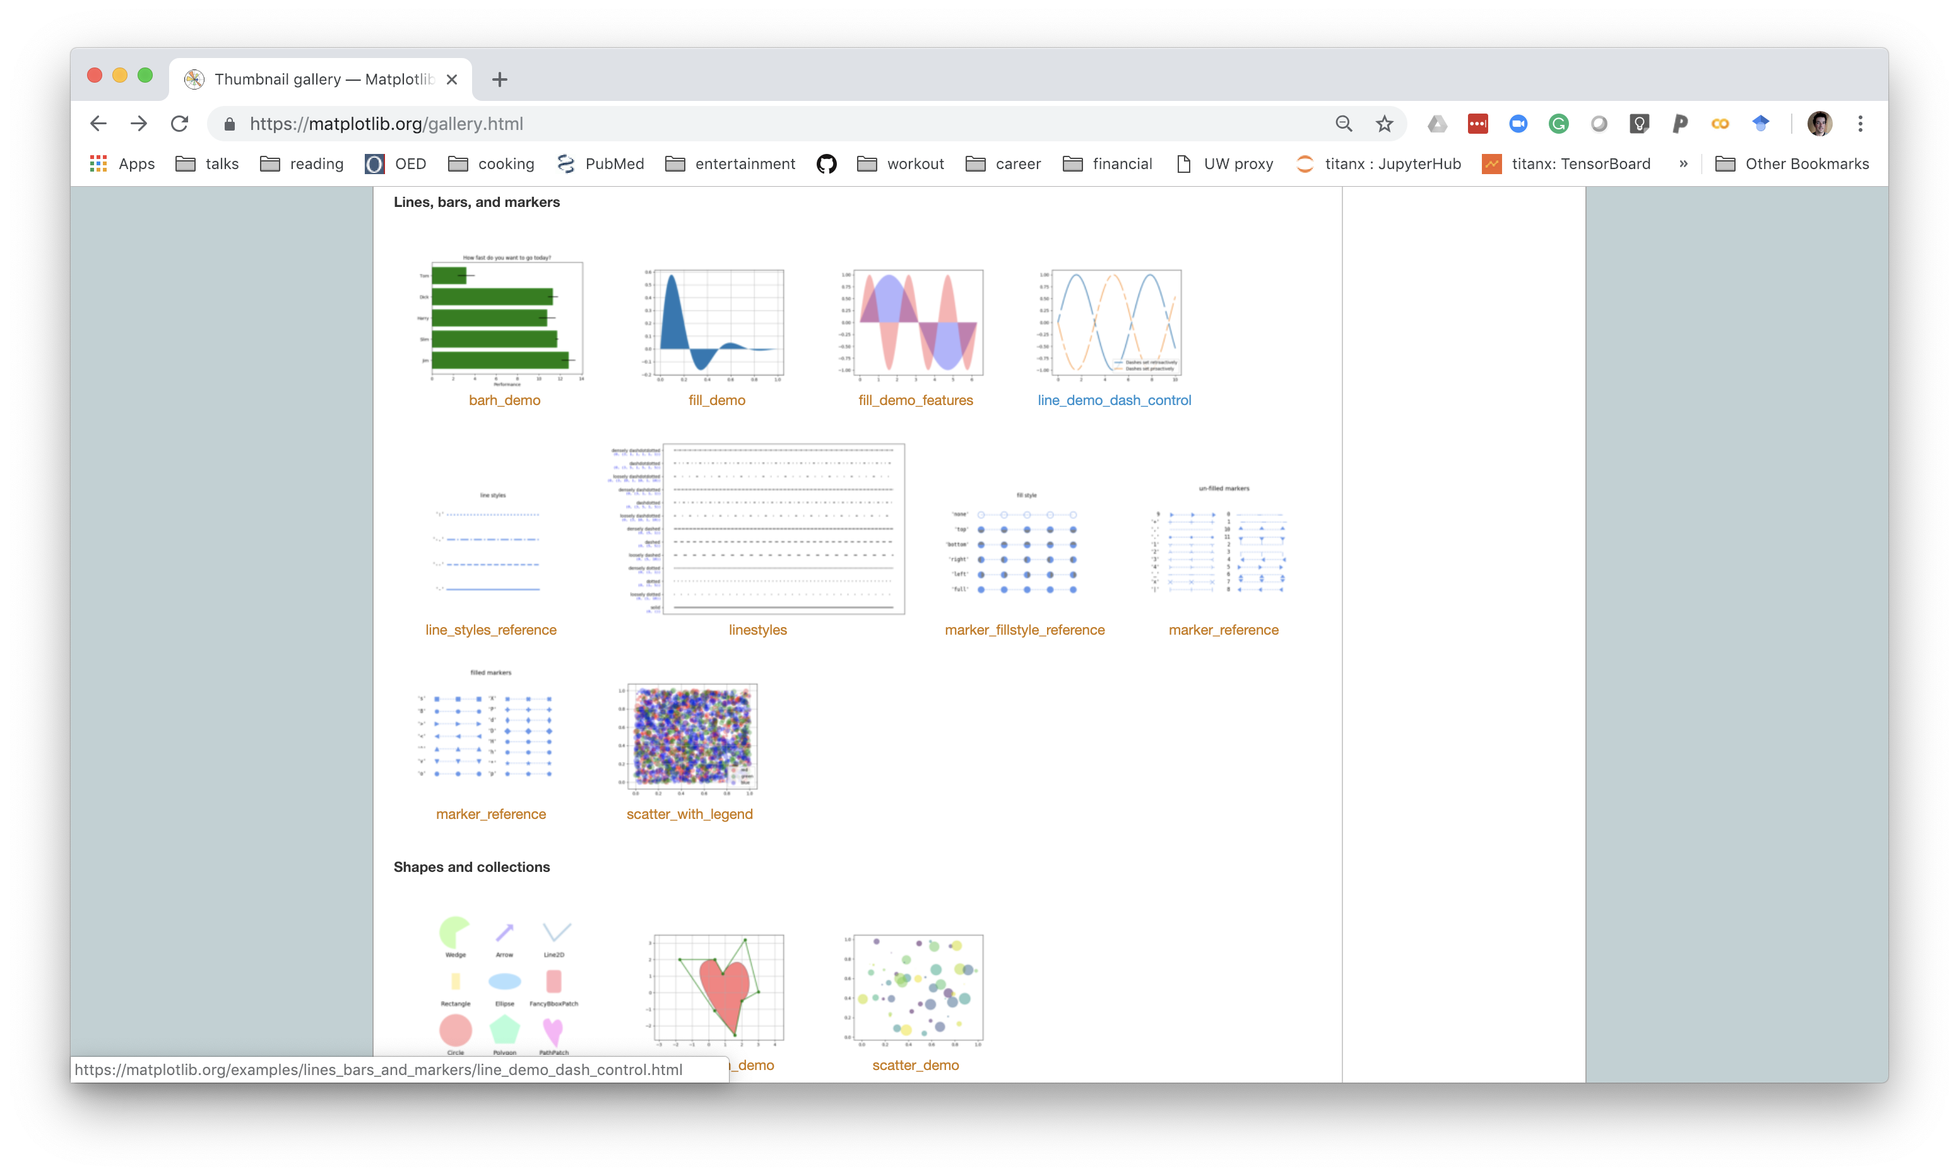Screen dimensions: 1959x1176
Task: Open the zoom magnifier in address bar
Action: coord(1343,124)
